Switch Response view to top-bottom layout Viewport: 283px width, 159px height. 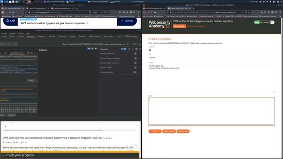[x=92, y=49]
